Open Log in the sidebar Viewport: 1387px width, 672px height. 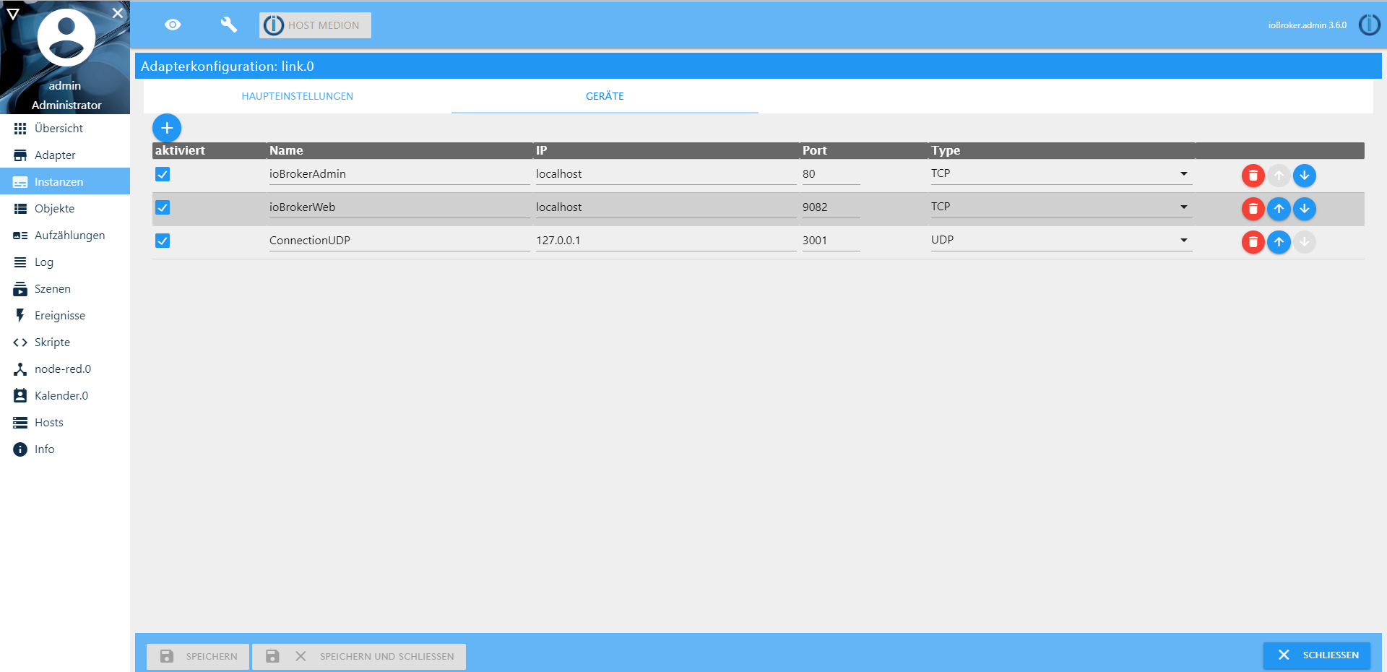(x=65, y=262)
